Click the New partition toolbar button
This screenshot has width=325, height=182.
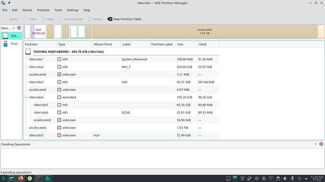(x=48, y=19)
